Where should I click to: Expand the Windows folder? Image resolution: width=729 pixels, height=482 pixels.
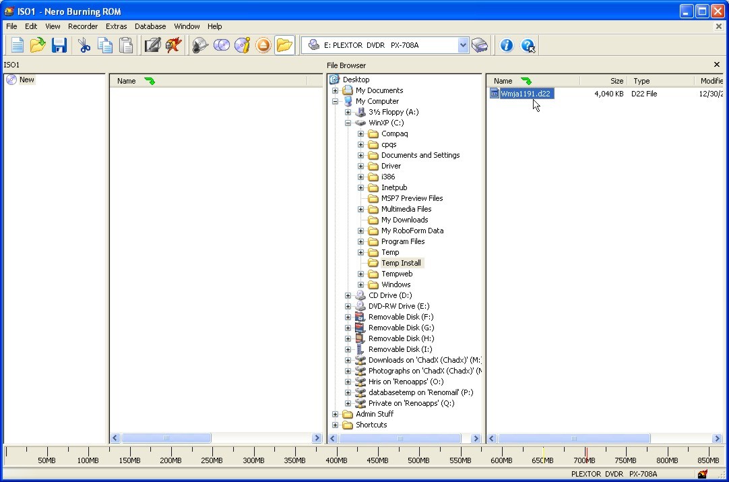coord(360,284)
